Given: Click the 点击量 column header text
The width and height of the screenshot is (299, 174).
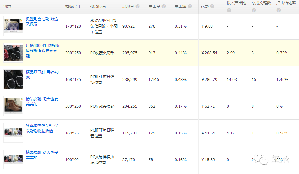Looking at the screenshot, I should pos(154,6).
